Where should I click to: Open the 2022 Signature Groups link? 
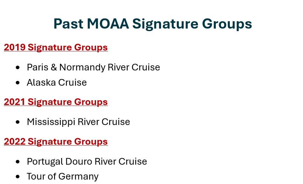tap(56, 141)
